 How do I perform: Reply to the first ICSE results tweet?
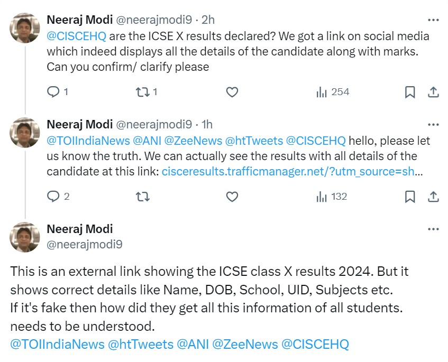53,92
